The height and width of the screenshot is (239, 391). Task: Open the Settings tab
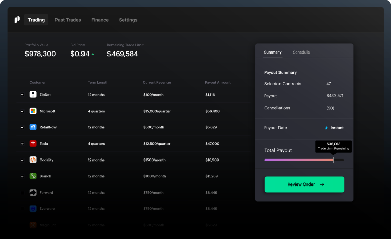coord(128,20)
